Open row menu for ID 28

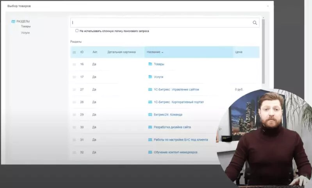point(74,102)
